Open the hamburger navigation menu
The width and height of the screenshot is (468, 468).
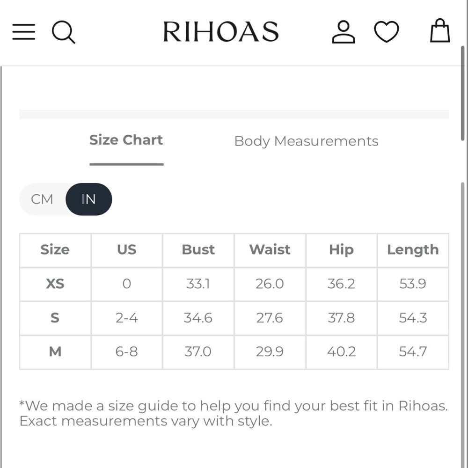(x=23, y=32)
